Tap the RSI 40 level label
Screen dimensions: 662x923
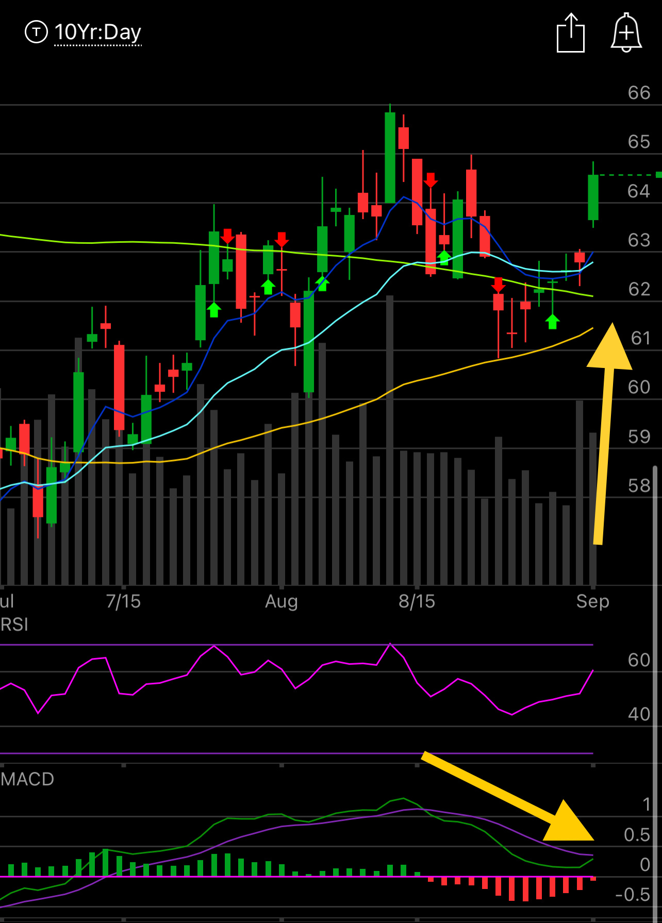tap(639, 714)
